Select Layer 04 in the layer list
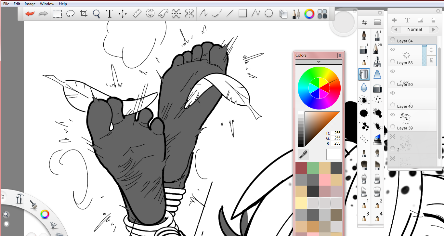Image resolution: width=444 pixels, height=236 pixels. pos(412,40)
